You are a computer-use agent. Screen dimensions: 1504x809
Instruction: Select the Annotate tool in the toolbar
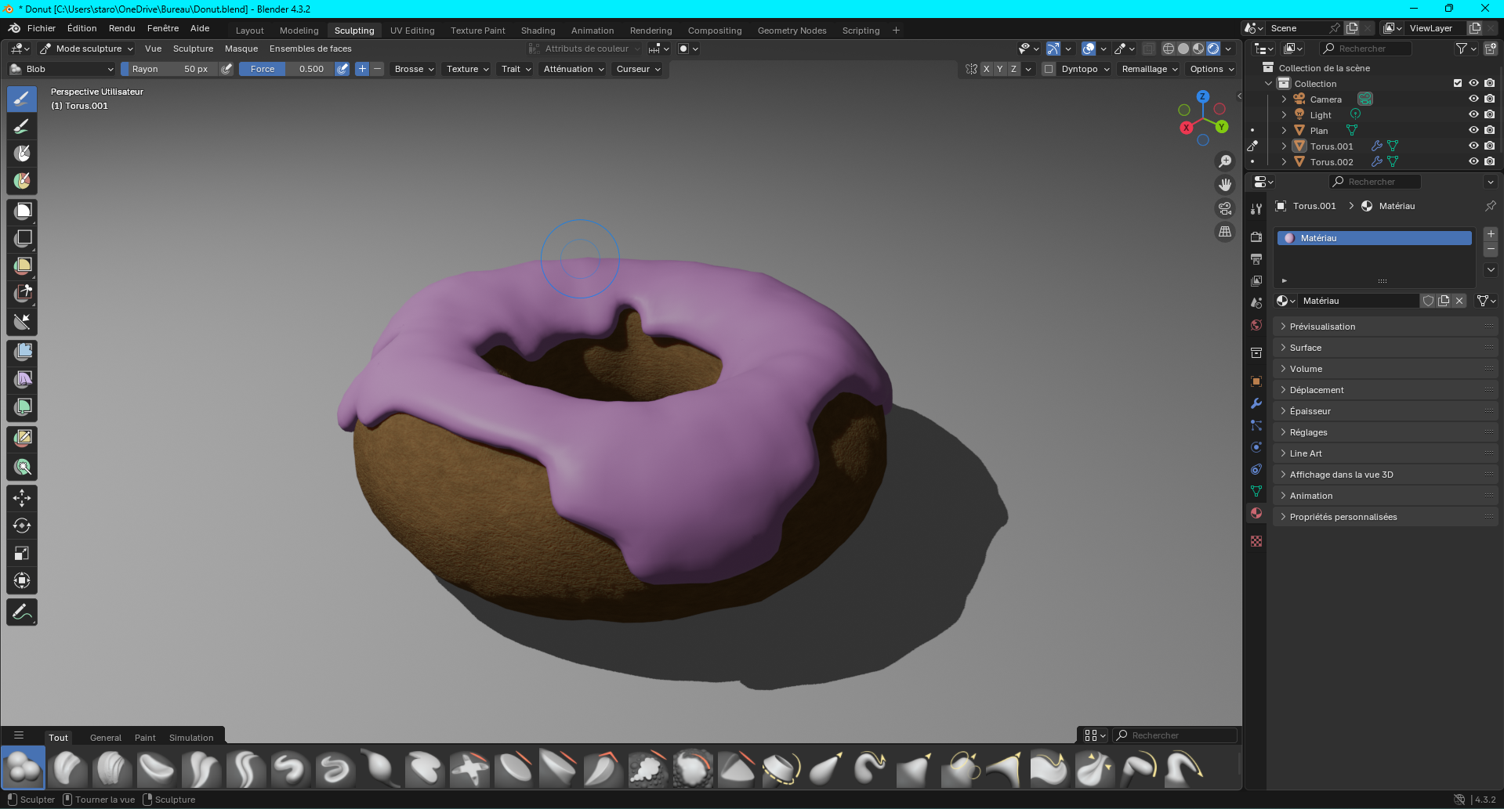pos(22,612)
